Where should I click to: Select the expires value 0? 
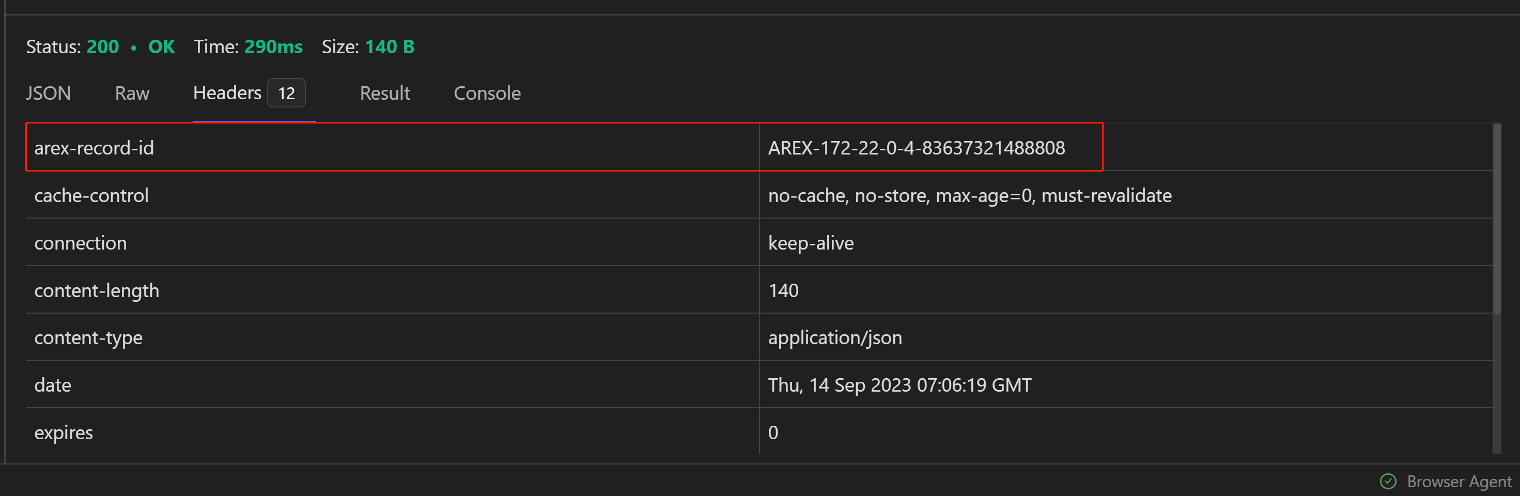click(x=773, y=433)
